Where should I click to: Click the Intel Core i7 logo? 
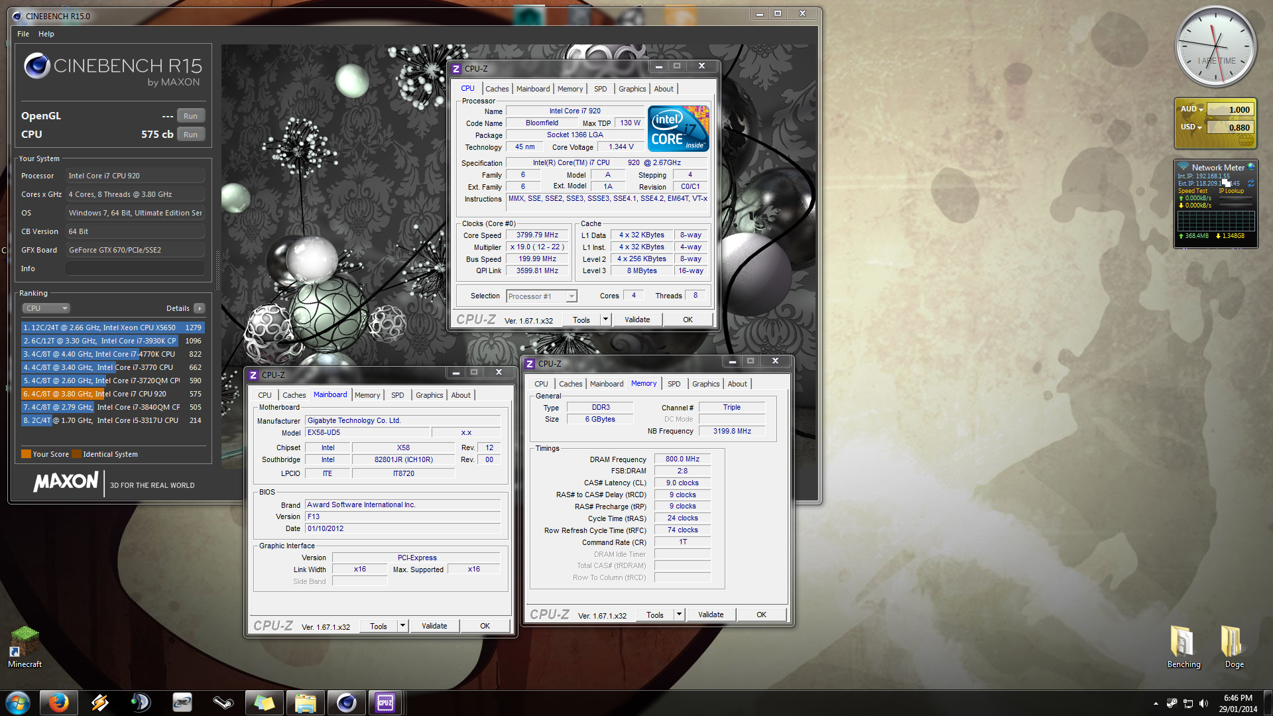[x=678, y=129]
